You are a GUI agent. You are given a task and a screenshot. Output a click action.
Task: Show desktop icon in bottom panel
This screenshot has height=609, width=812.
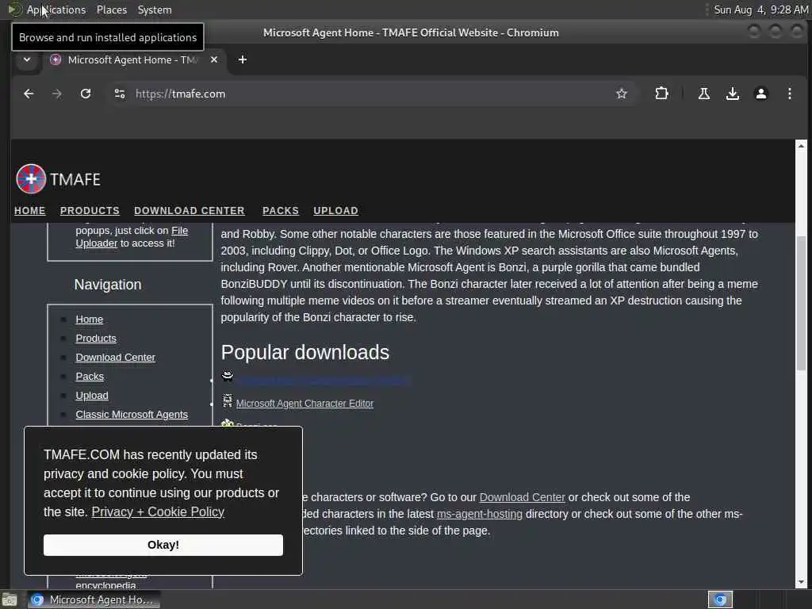(x=10, y=599)
